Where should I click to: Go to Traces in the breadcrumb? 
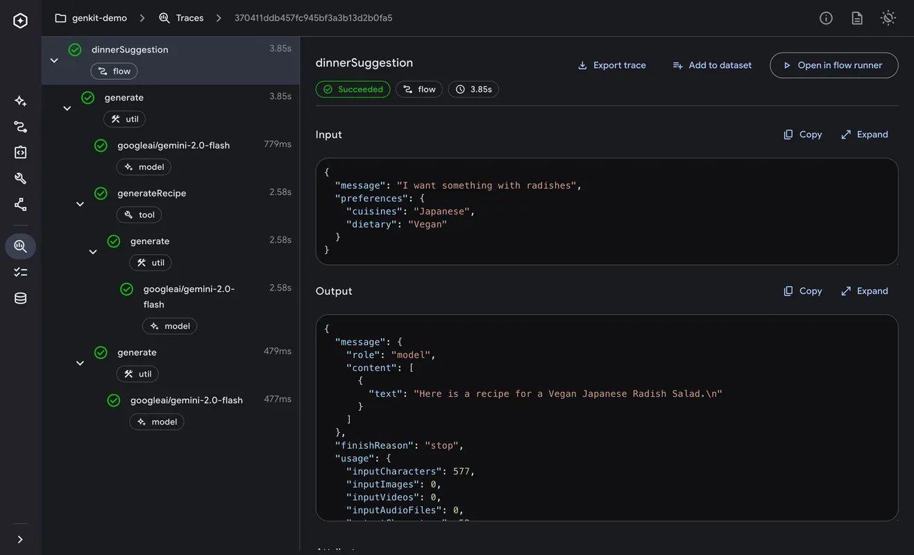(x=181, y=18)
